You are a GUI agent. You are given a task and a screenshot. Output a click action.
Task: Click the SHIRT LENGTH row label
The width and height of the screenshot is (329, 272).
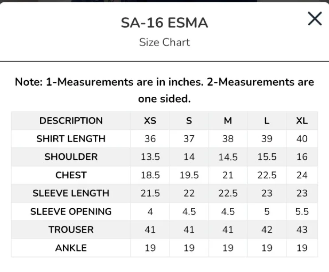(x=71, y=139)
